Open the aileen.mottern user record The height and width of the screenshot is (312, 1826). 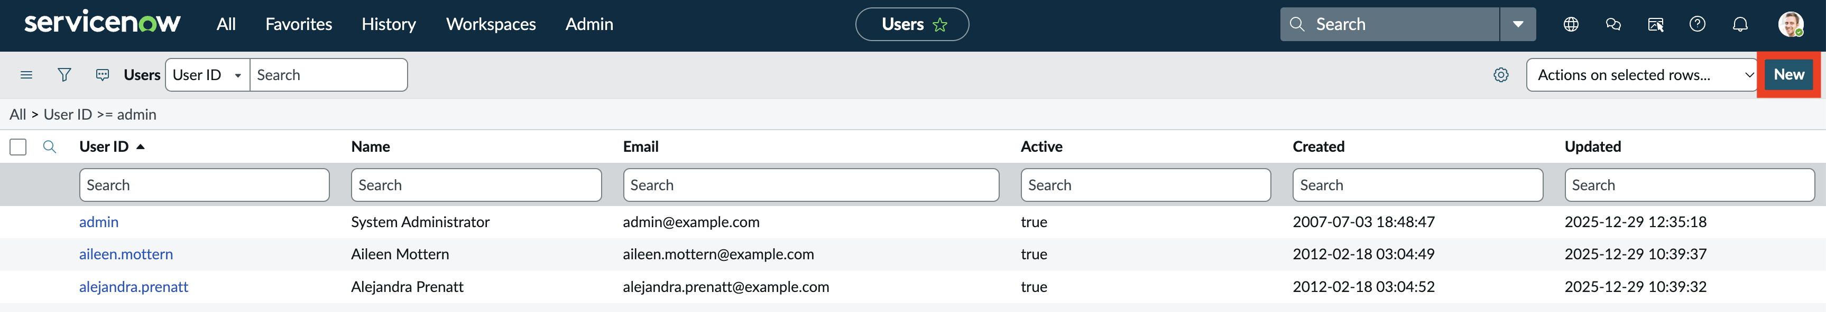126,254
